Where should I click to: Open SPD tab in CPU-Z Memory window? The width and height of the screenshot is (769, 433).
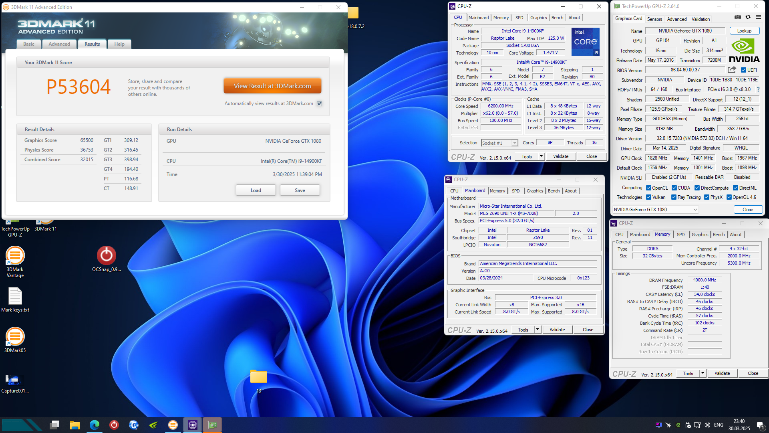click(x=680, y=235)
